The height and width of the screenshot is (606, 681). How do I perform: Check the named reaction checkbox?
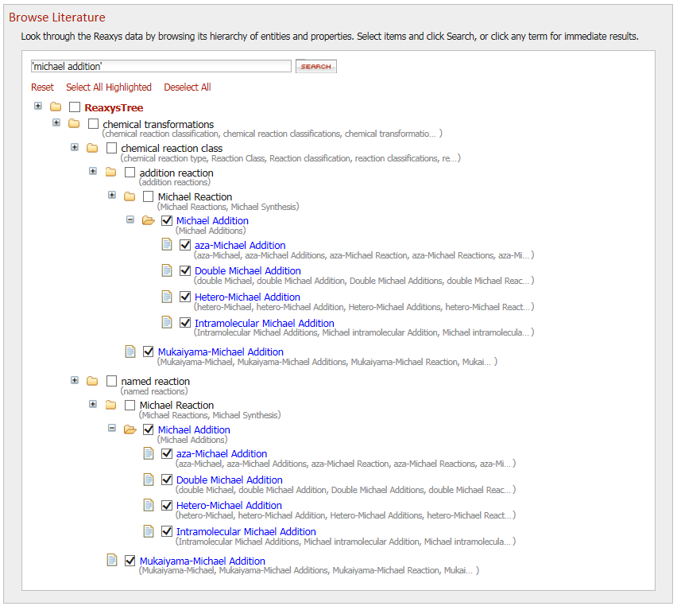(111, 381)
